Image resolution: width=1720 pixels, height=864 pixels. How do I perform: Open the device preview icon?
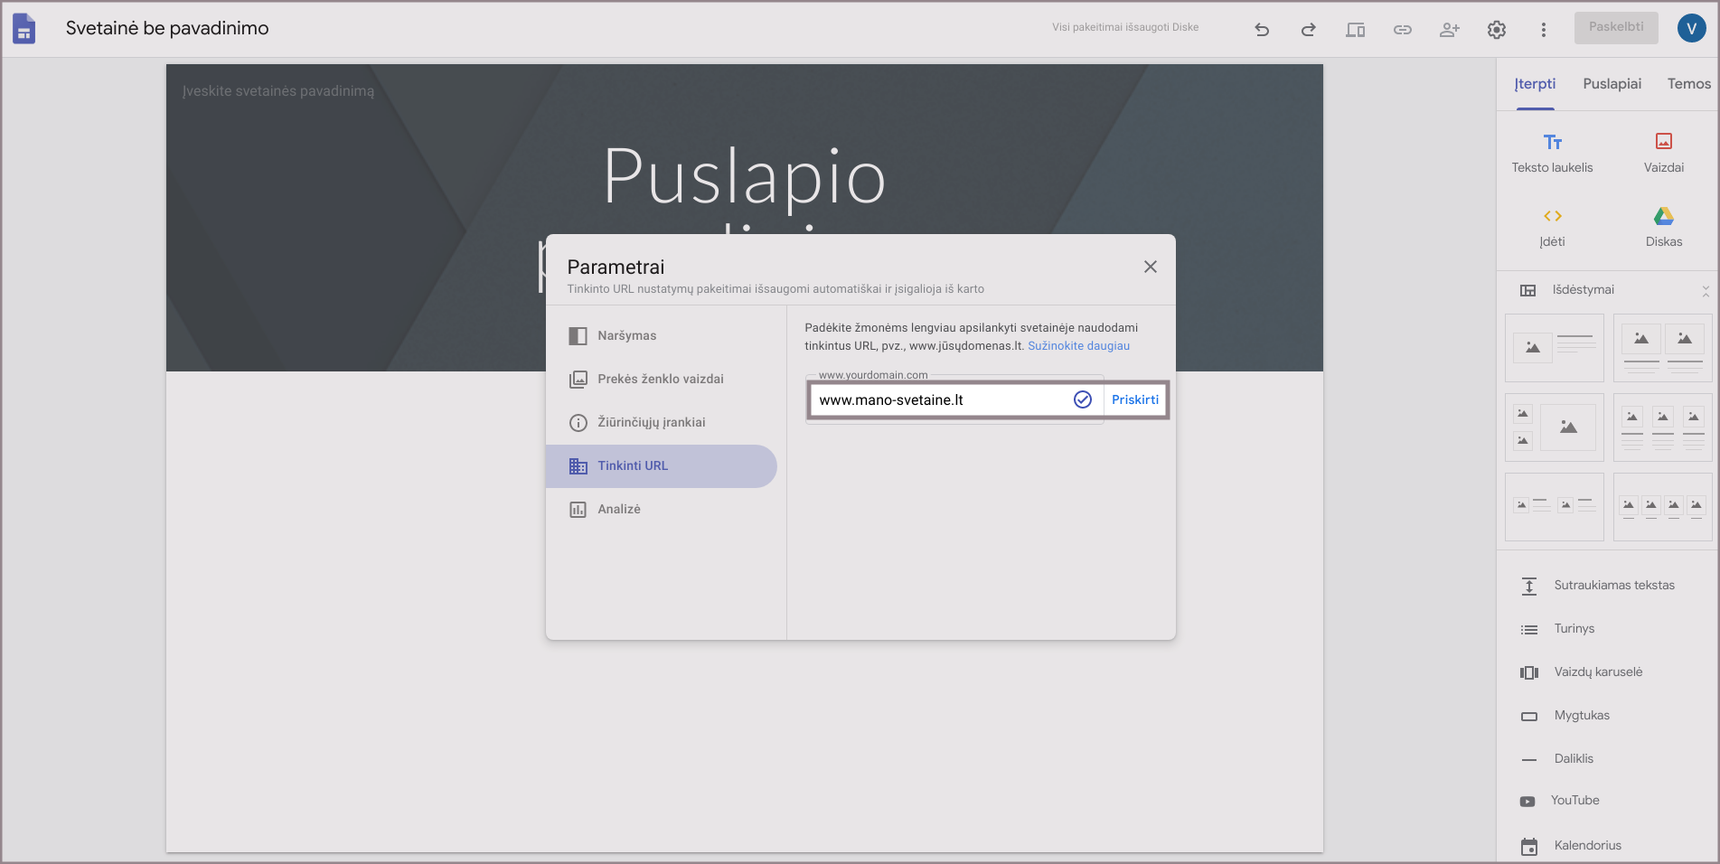[1355, 30]
